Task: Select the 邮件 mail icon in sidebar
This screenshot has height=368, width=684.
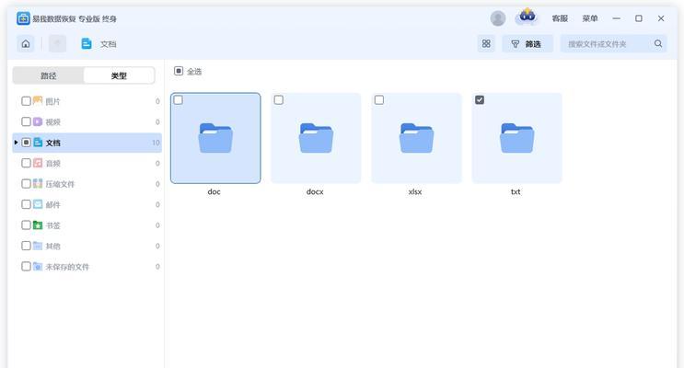Action: (x=38, y=204)
